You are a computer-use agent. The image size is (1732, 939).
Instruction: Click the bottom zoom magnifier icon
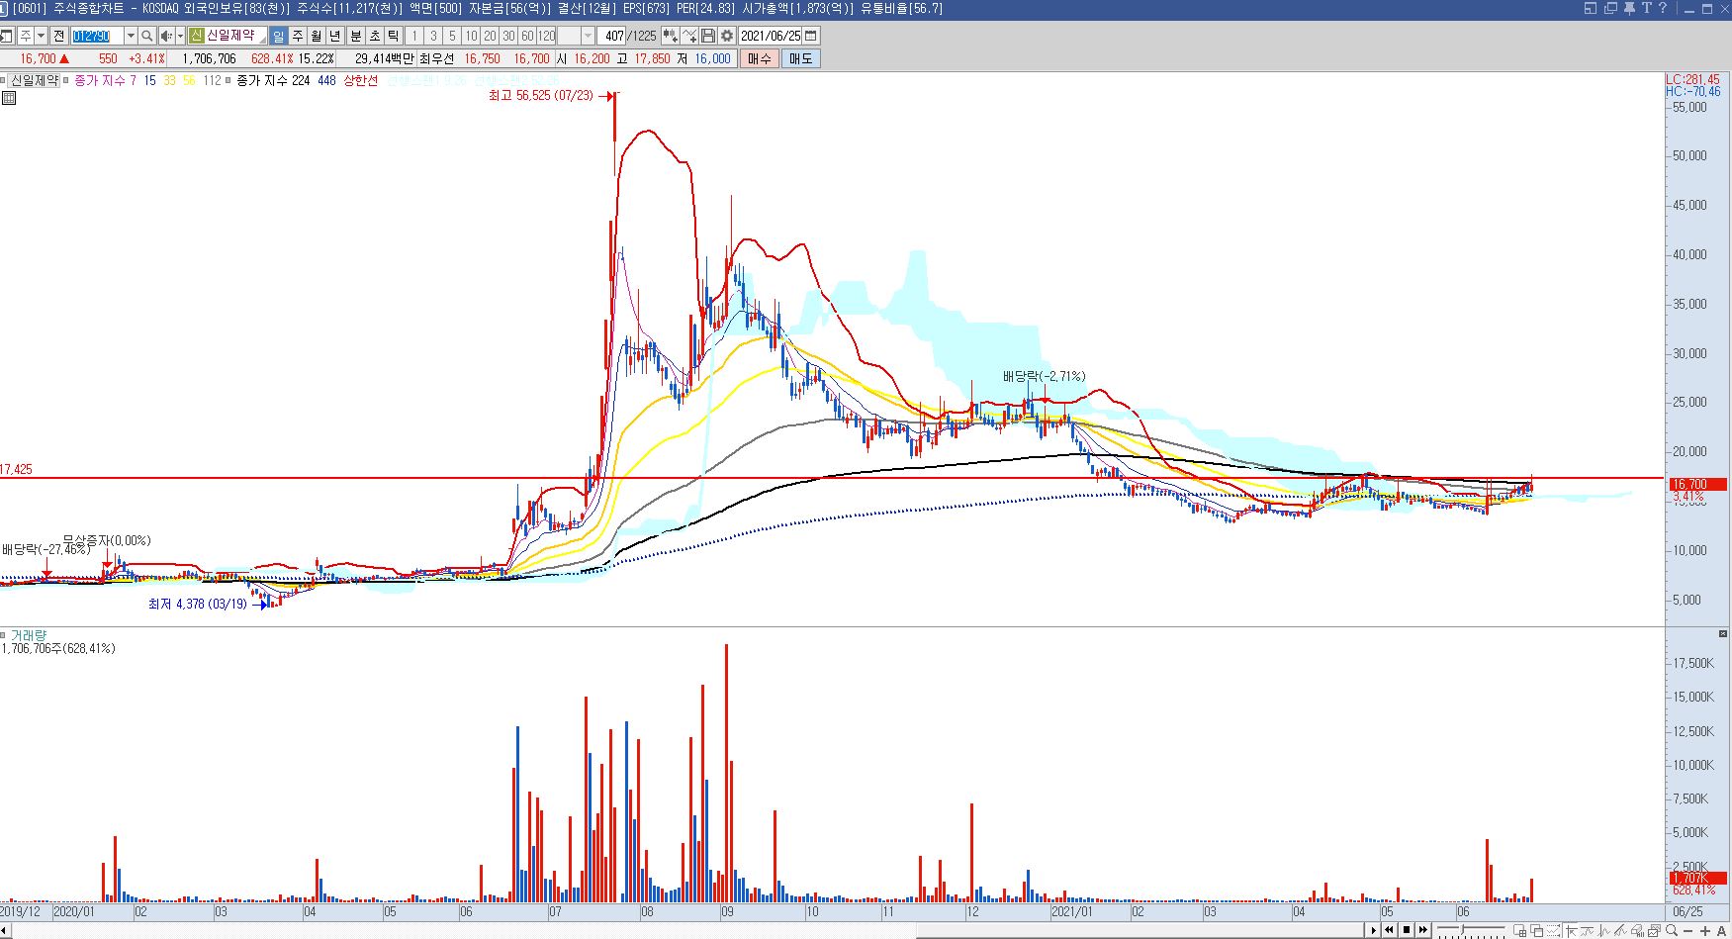1672,930
